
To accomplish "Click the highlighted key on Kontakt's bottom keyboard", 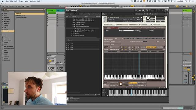I will pos(131,93).
